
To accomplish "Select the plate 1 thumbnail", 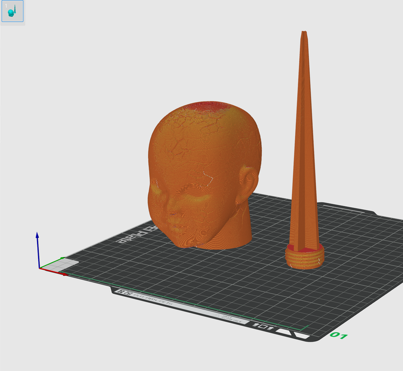I will pyautogui.click(x=12, y=11).
